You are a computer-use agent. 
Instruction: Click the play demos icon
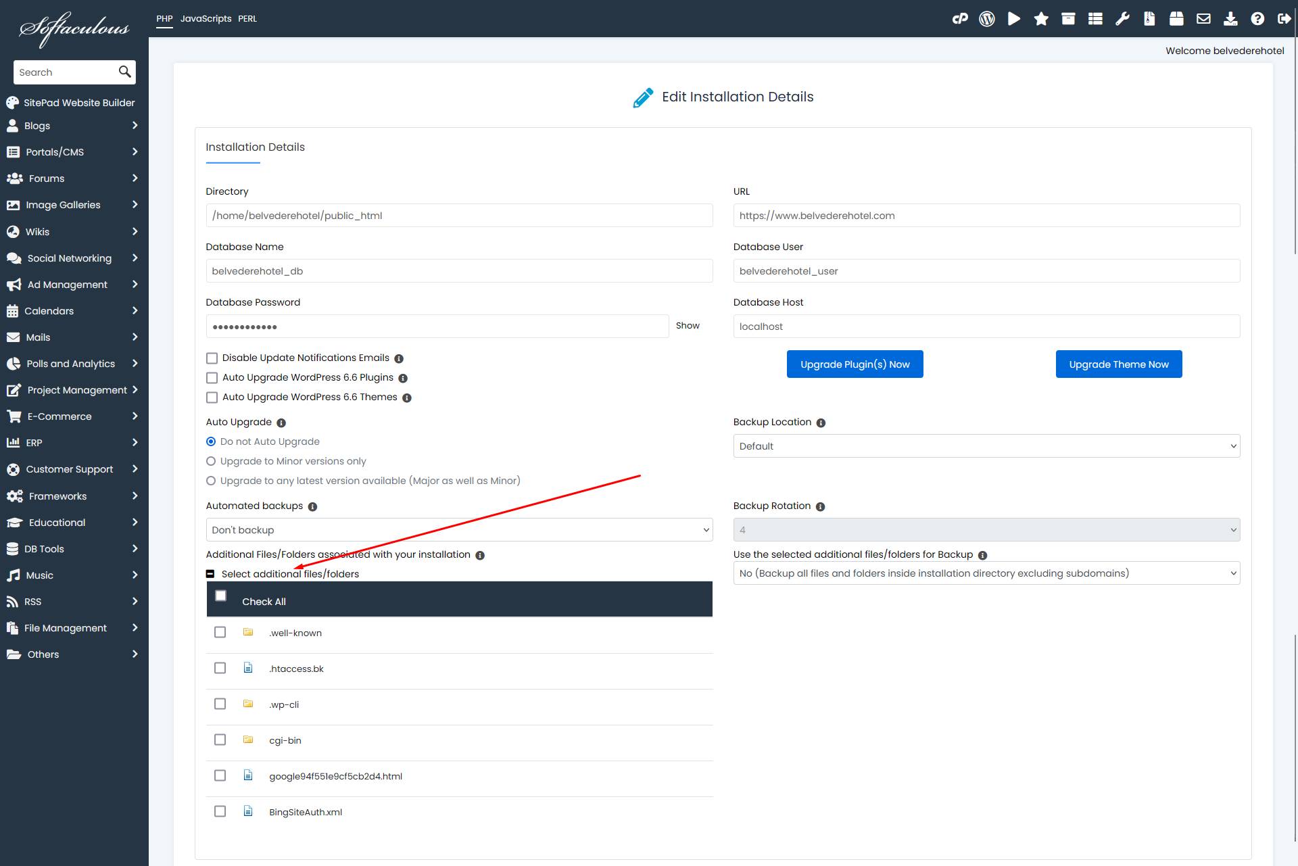point(1013,19)
